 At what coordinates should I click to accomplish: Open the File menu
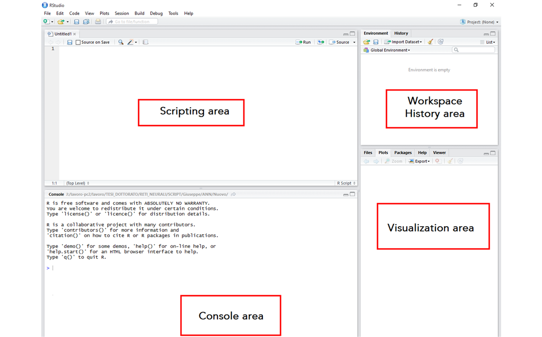click(x=47, y=13)
